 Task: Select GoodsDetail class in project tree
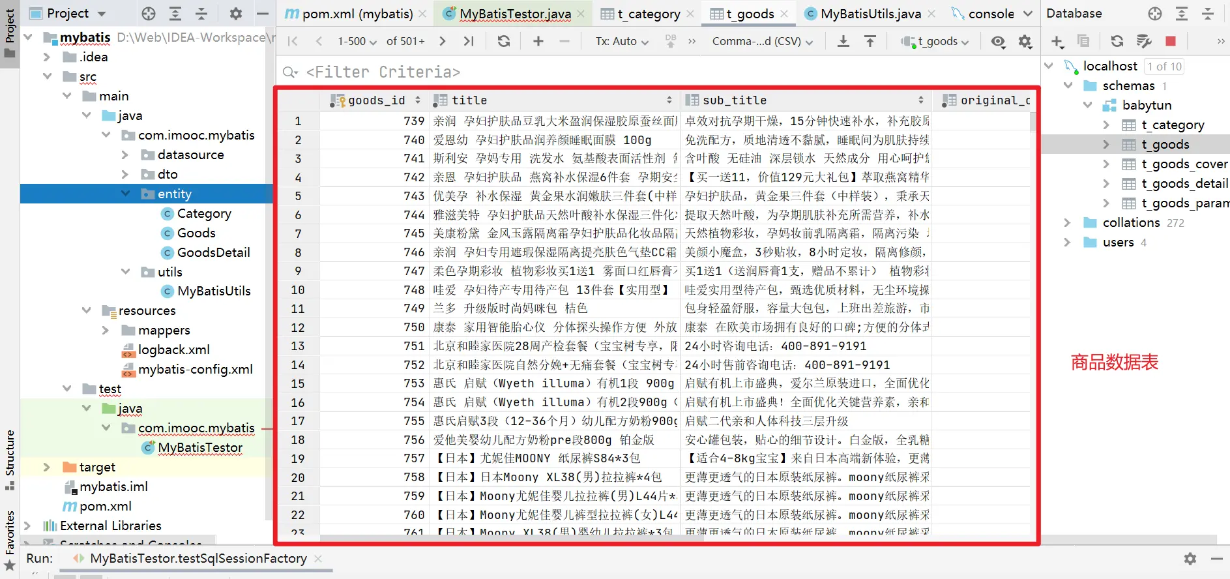[x=213, y=252]
